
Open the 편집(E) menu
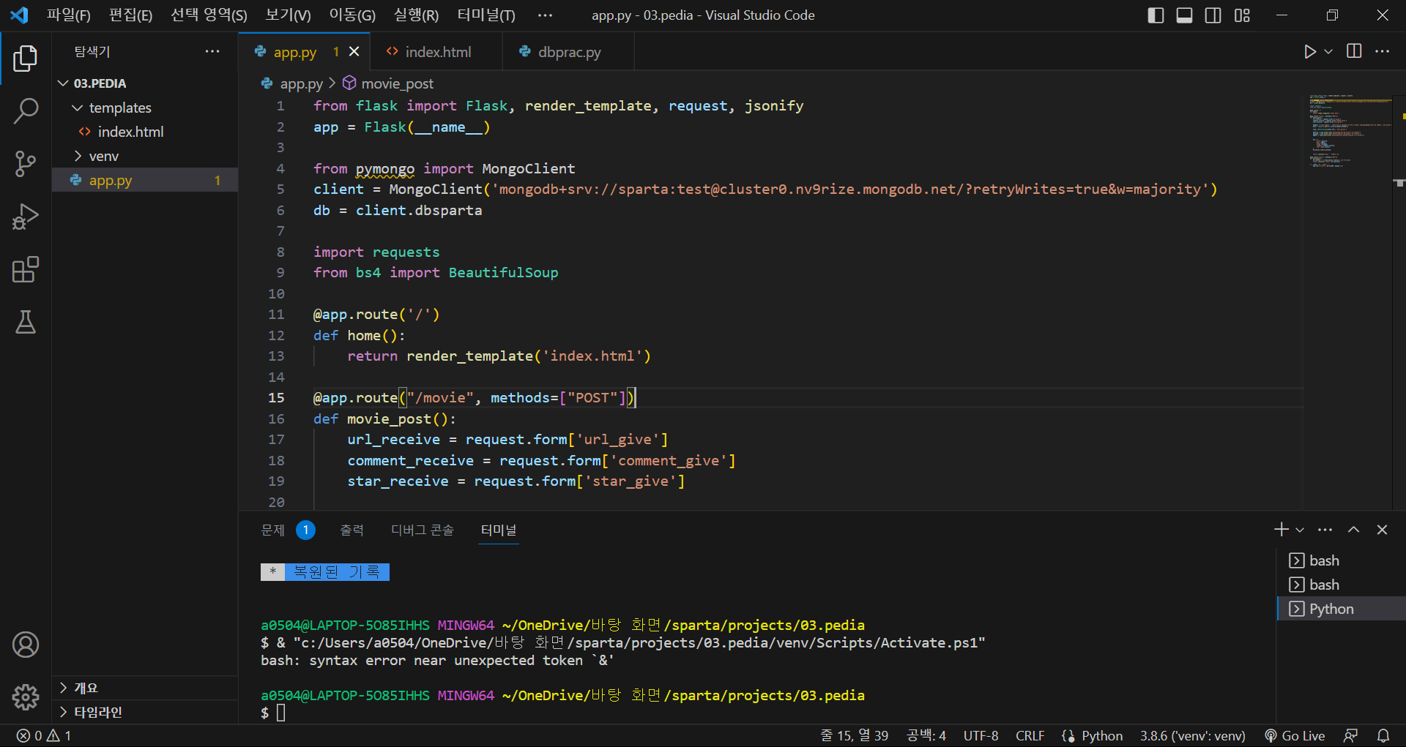tap(131, 15)
